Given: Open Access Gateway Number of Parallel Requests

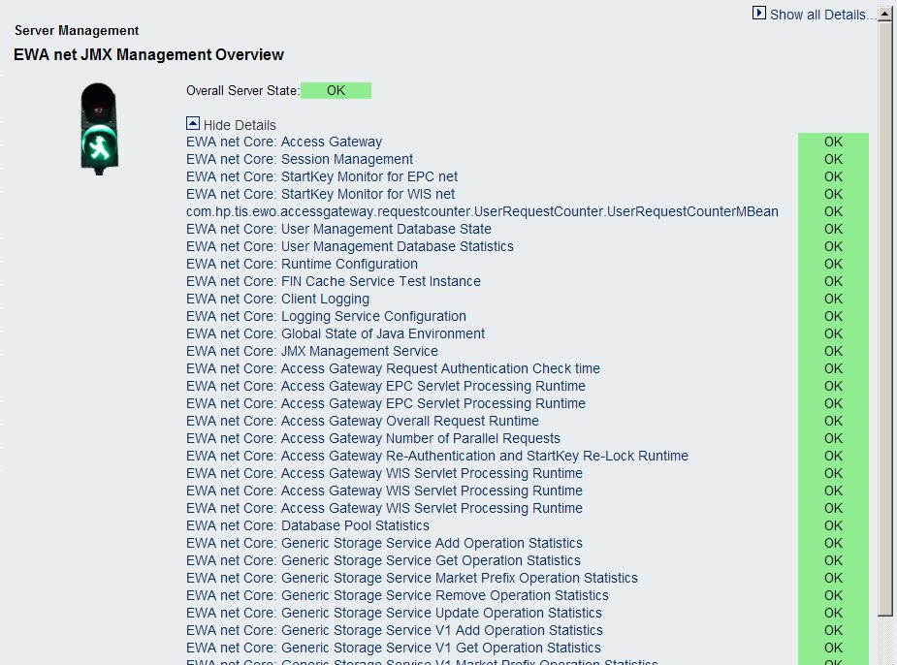Looking at the screenshot, I should click(373, 438).
